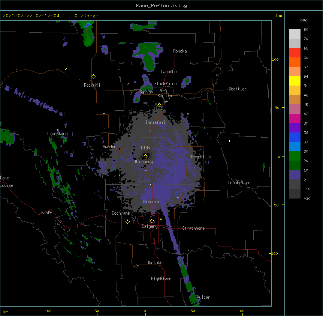The height and width of the screenshot is (316, 323).
Task: Select the yellow diamond marker below Cochrane
Action: [x=127, y=221]
